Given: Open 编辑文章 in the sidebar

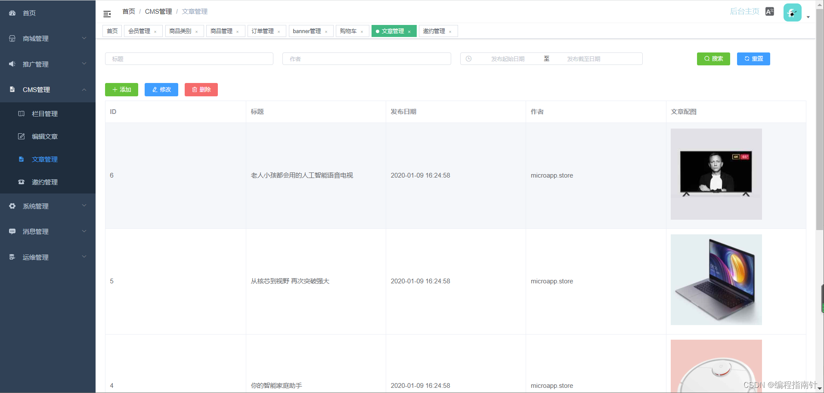Looking at the screenshot, I should point(48,136).
